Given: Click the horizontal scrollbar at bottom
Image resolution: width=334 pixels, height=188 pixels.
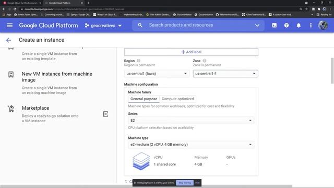Looking at the screenshot, I should pos(146,186).
